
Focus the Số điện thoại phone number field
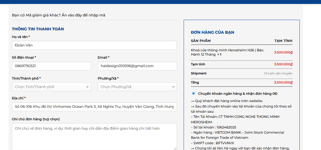click(51, 66)
